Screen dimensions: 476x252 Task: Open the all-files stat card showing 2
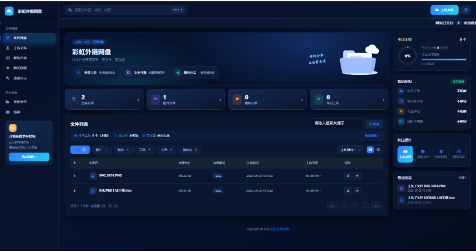104,99
